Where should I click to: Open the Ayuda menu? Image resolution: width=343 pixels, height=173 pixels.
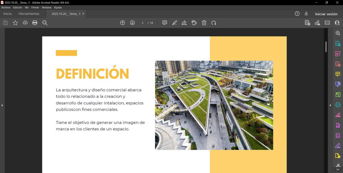[x=58, y=7]
